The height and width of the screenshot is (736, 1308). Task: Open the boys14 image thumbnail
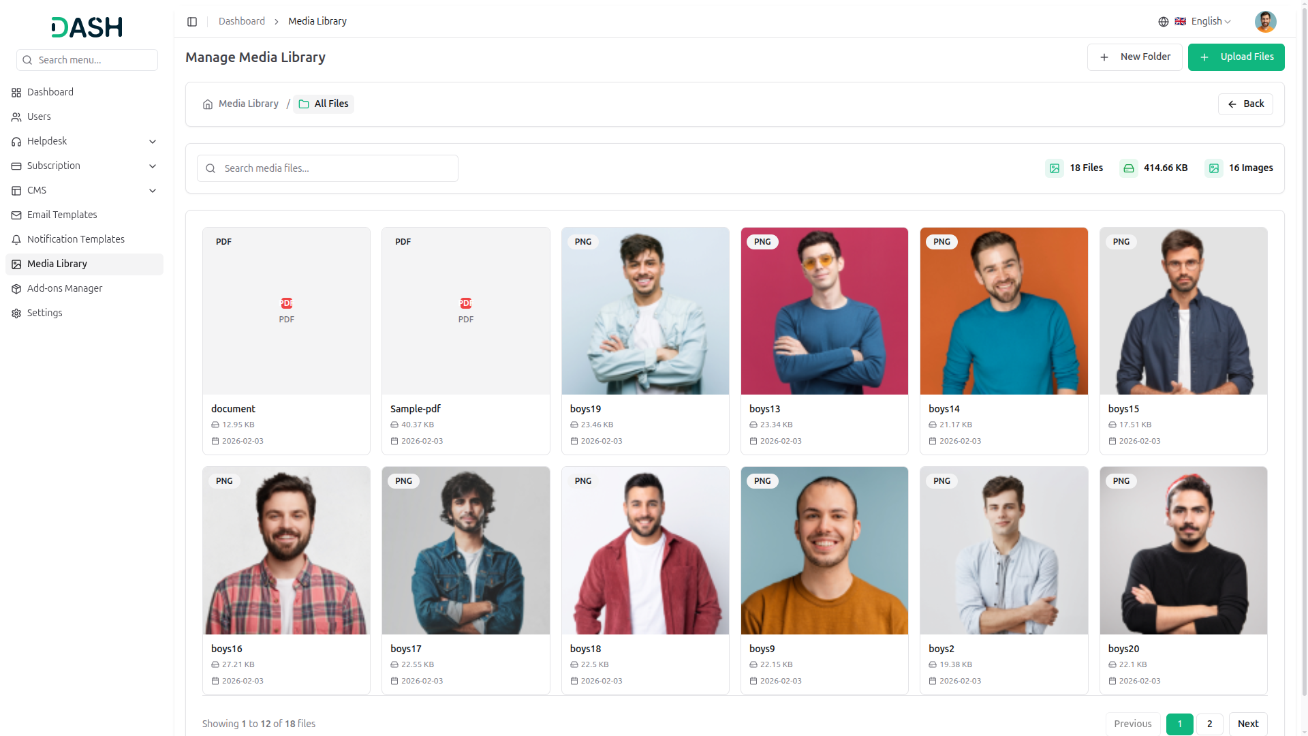tap(1003, 311)
